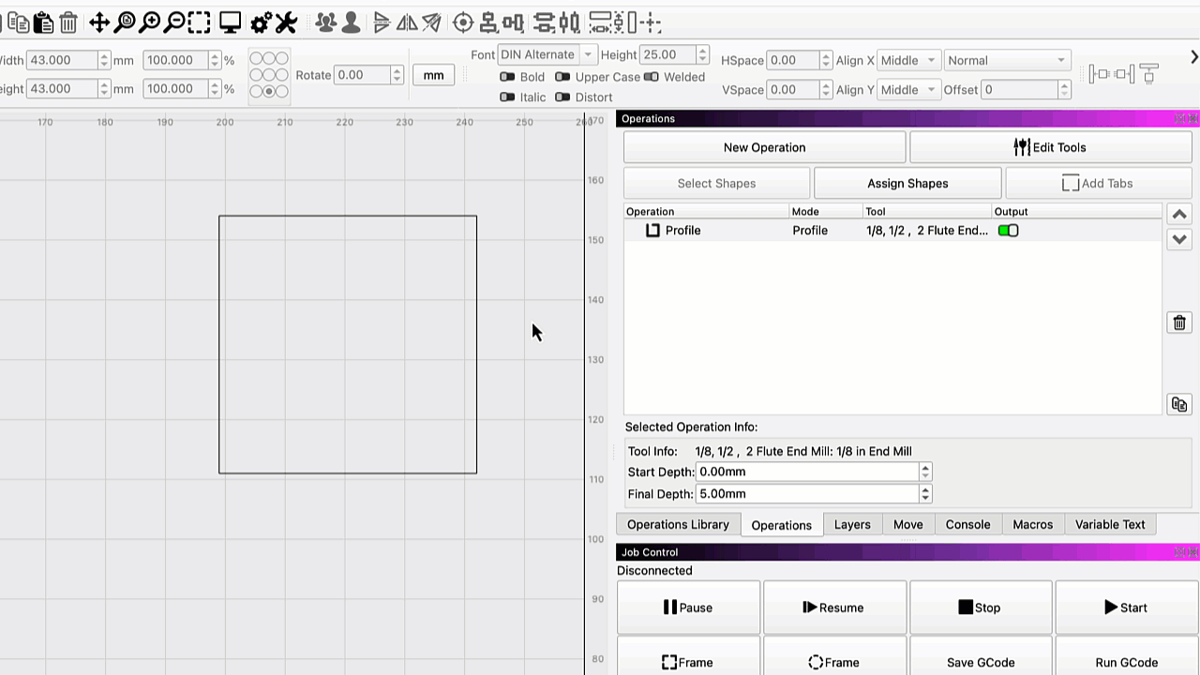Click the paste clipboard icon
1200x675 pixels.
pyautogui.click(x=43, y=22)
